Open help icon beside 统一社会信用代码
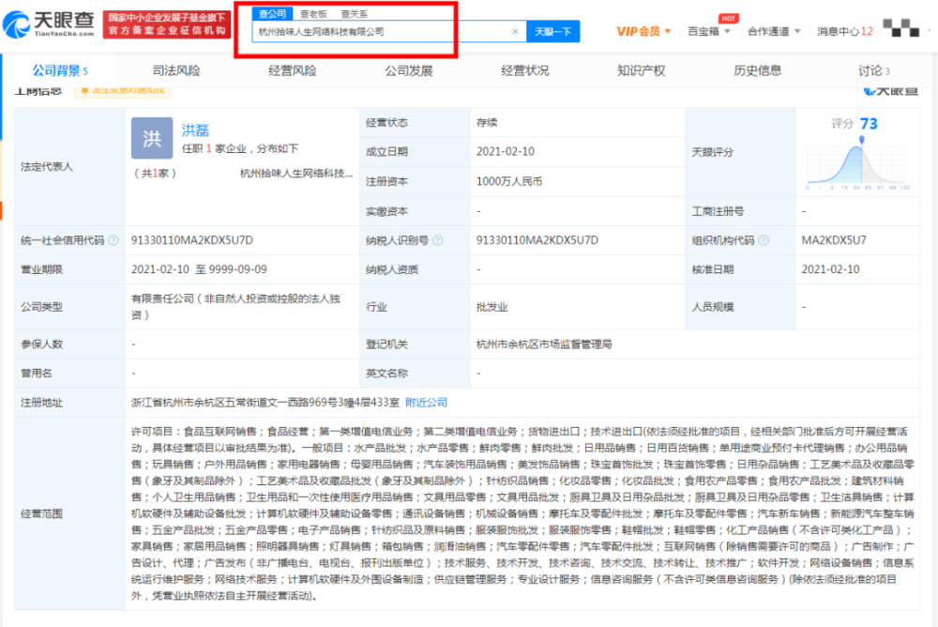 pos(113,240)
